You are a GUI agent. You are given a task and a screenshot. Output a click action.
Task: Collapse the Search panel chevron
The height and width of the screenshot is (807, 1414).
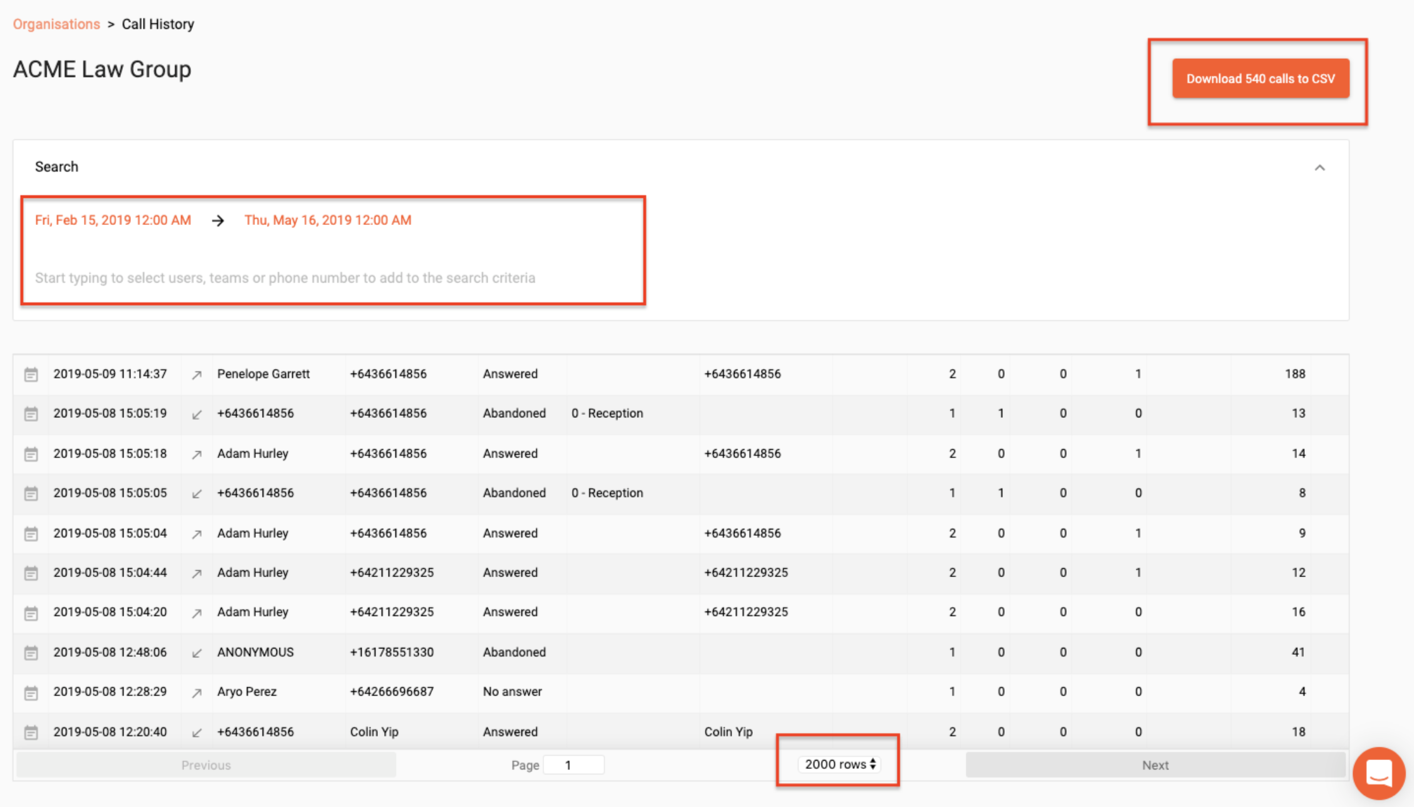click(x=1319, y=167)
